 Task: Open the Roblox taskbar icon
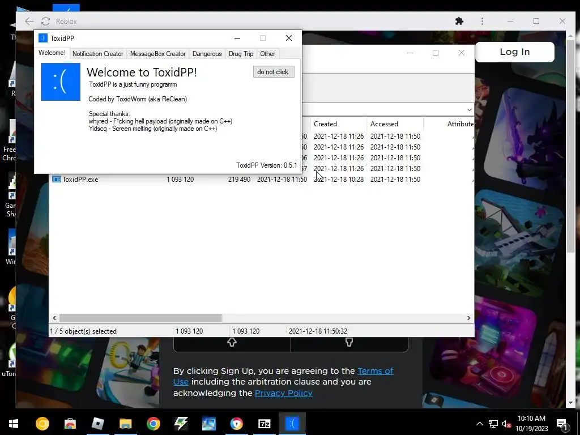click(x=97, y=424)
